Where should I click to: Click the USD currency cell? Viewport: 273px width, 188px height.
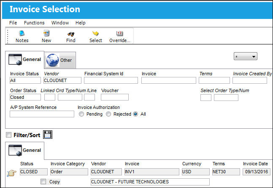pos(196,172)
